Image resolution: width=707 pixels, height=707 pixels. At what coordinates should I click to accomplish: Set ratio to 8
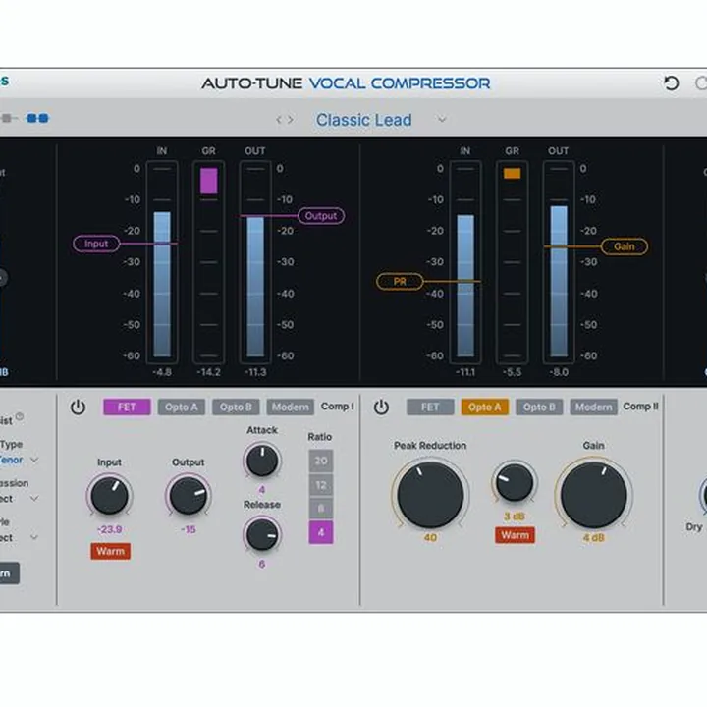click(x=321, y=509)
